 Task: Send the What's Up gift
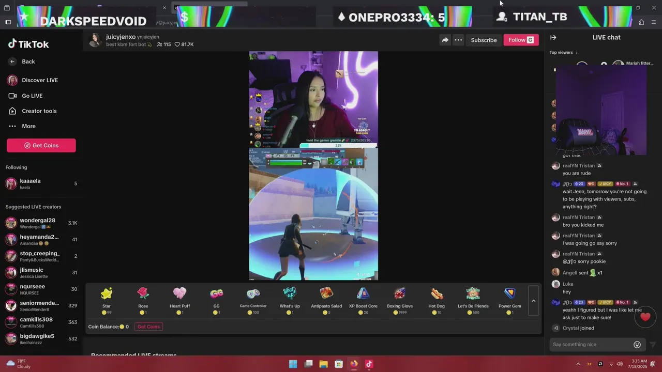coord(290,300)
